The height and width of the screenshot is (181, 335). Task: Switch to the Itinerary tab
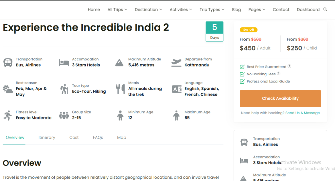[x=47, y=138]
